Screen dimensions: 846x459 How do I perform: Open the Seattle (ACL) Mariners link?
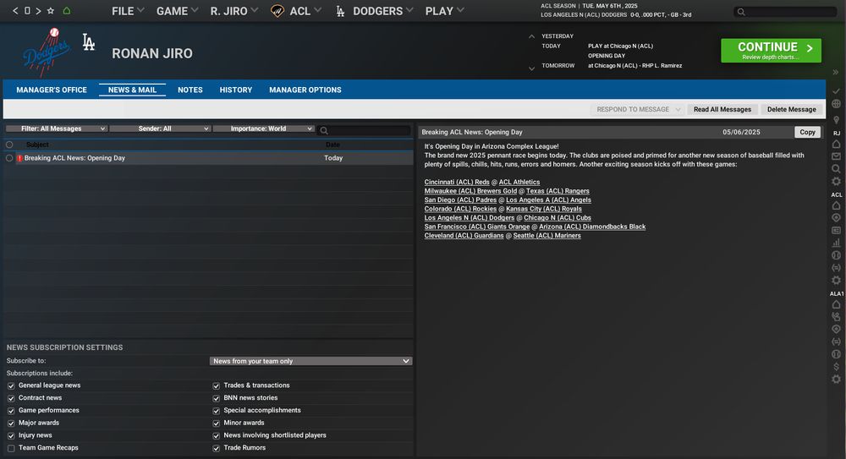pyautogui.click(x=547, y=236)
